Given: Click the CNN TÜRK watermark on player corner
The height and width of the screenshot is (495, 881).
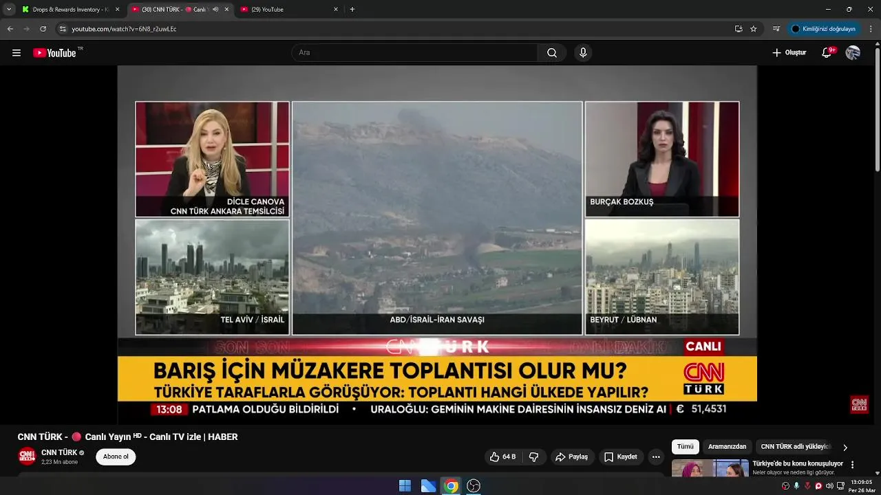Looking at the screenshot, I should pos(859,404).
